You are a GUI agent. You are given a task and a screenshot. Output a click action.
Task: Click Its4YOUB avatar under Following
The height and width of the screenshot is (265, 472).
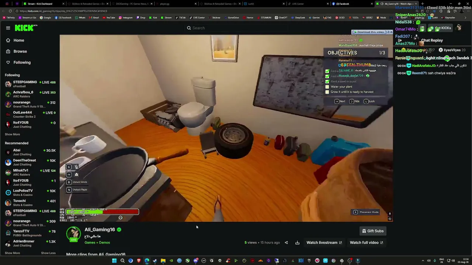8,125
